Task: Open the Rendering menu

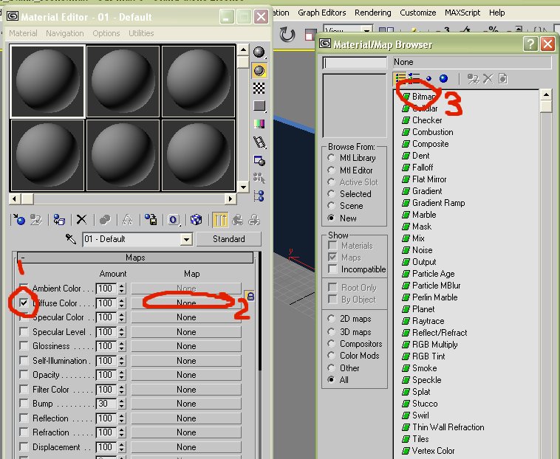Action: [372, 13]
